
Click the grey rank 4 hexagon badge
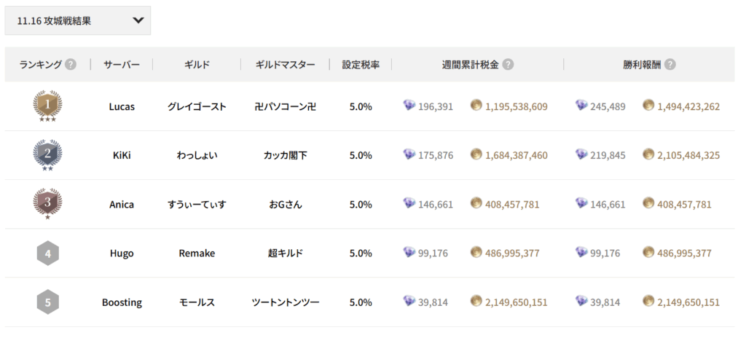tap(47, 253)
